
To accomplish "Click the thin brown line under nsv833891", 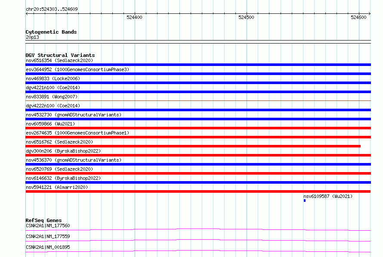I will tap(198, 100).
